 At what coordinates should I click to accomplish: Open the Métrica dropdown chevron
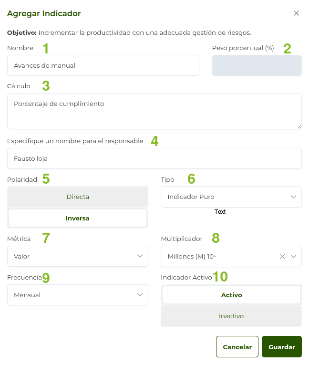(140, 256)
